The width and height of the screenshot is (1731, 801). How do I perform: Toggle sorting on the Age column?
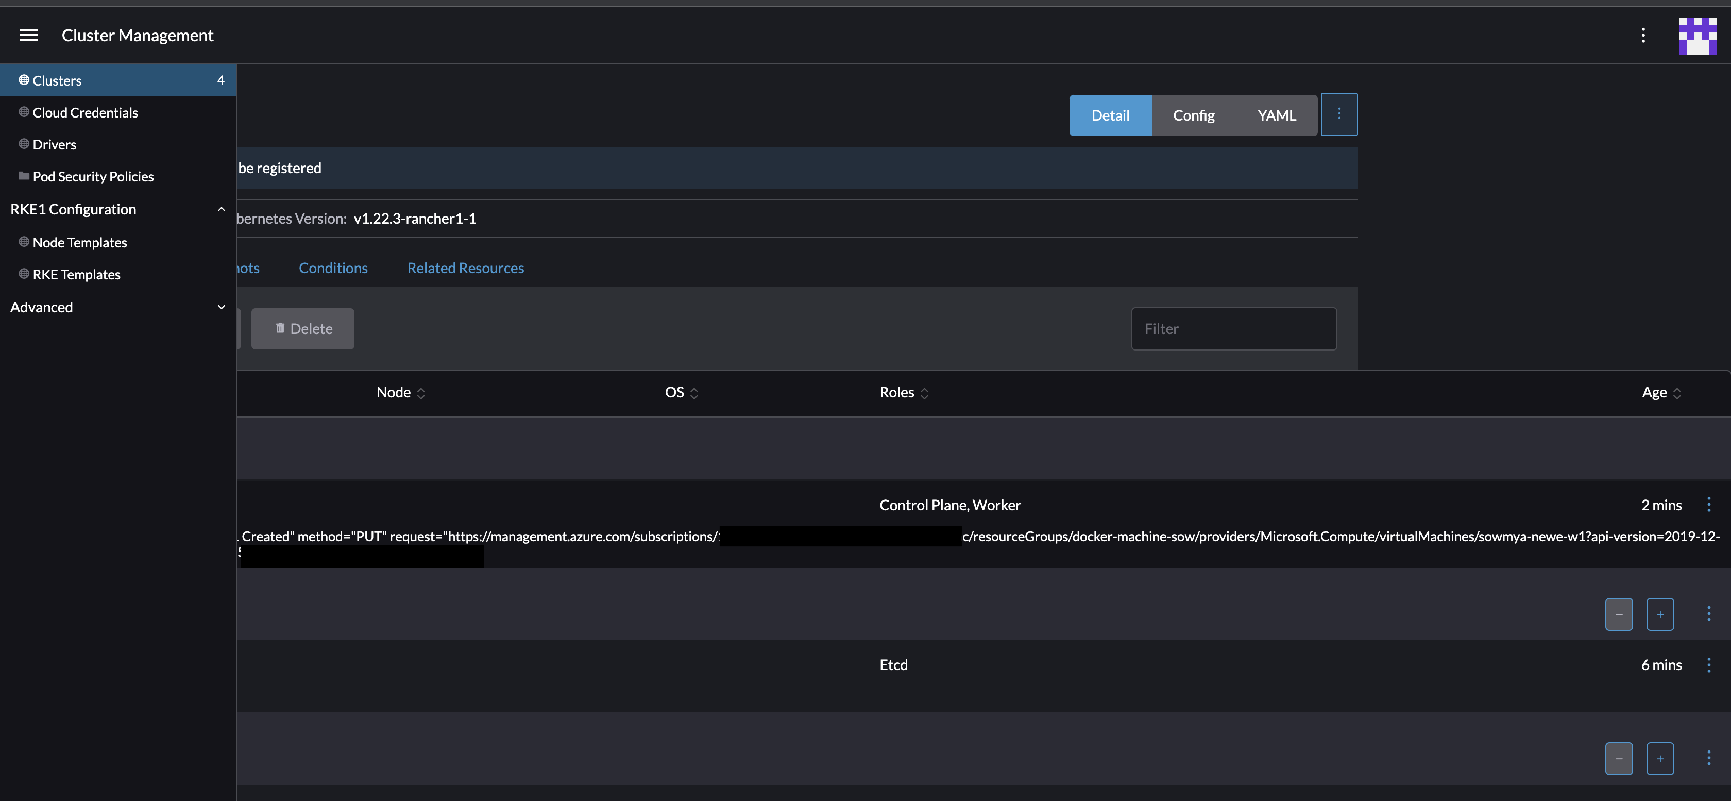click(x=1677, y=393)
